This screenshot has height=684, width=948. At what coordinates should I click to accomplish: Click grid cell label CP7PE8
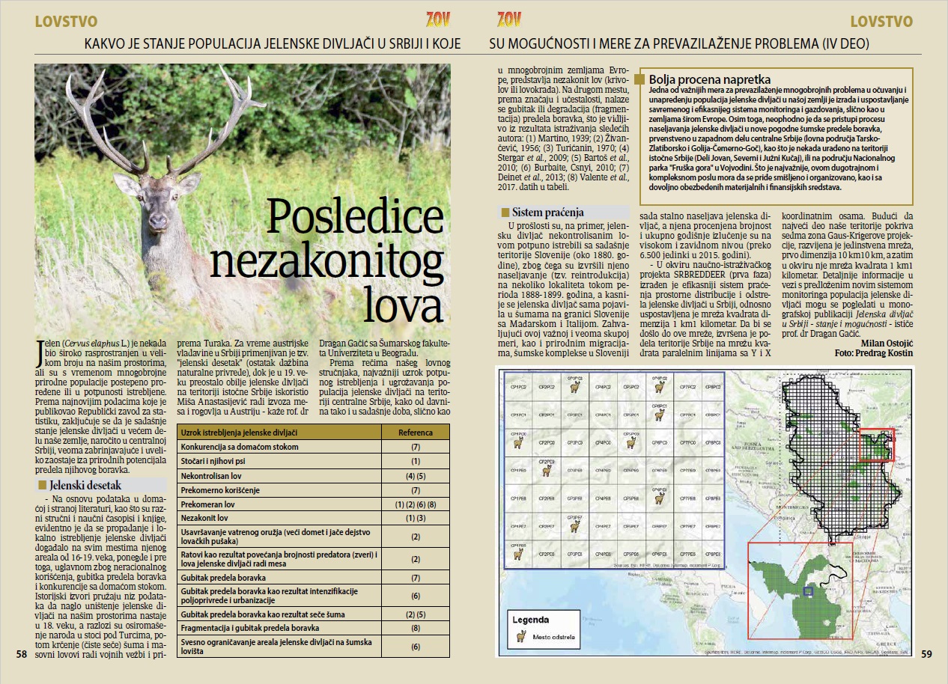pos(687,498)
